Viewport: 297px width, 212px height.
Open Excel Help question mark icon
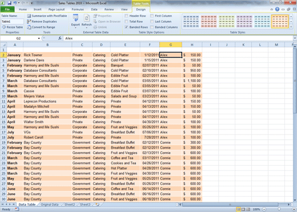(277, 9)
